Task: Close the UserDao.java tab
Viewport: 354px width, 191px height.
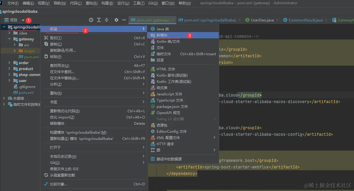Action: 277,20
